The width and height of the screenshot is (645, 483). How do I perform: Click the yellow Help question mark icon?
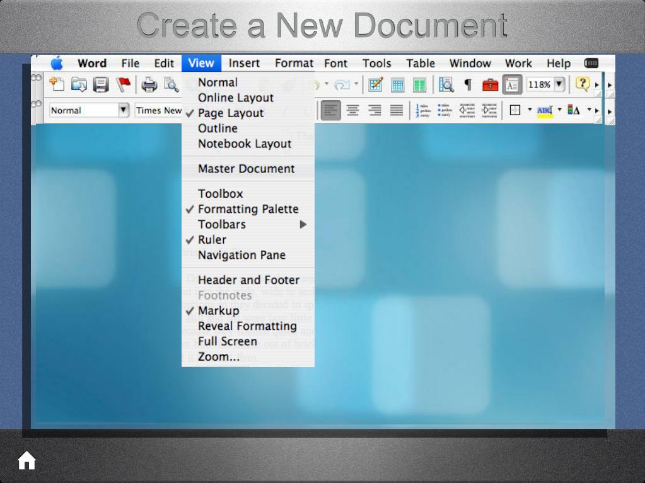point(582,84)
